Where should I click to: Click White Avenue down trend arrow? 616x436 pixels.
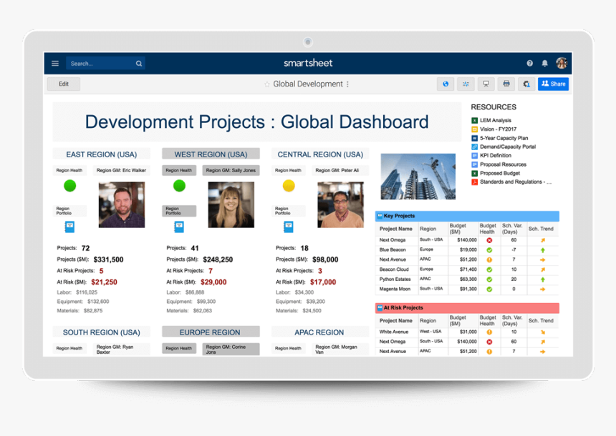pyautogui.click(x=542, y=332)
